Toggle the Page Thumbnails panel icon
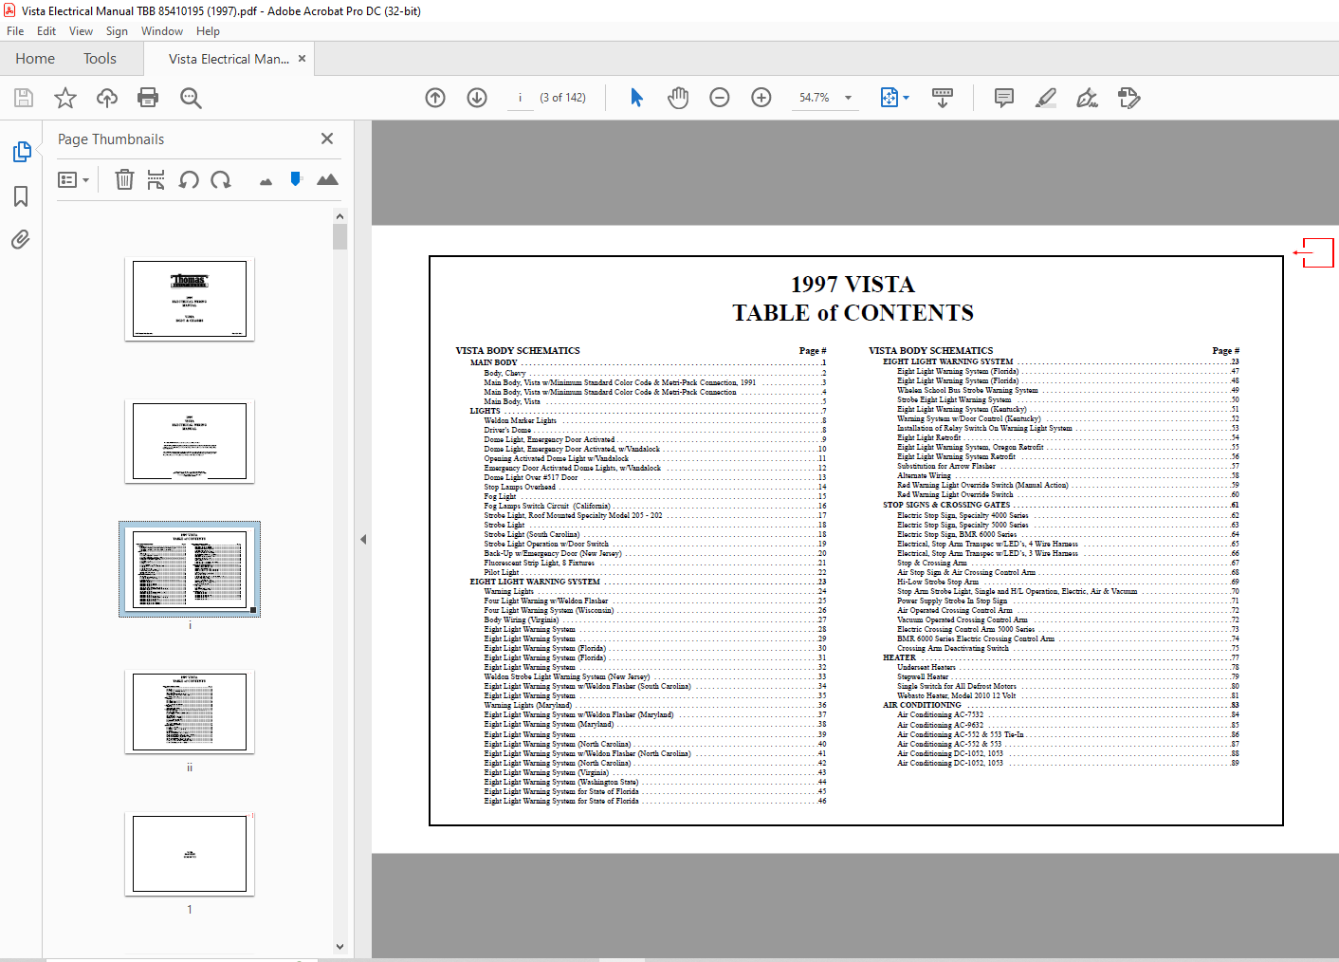The height and width of the screenshot is (962, 1339). click(21, 152)
